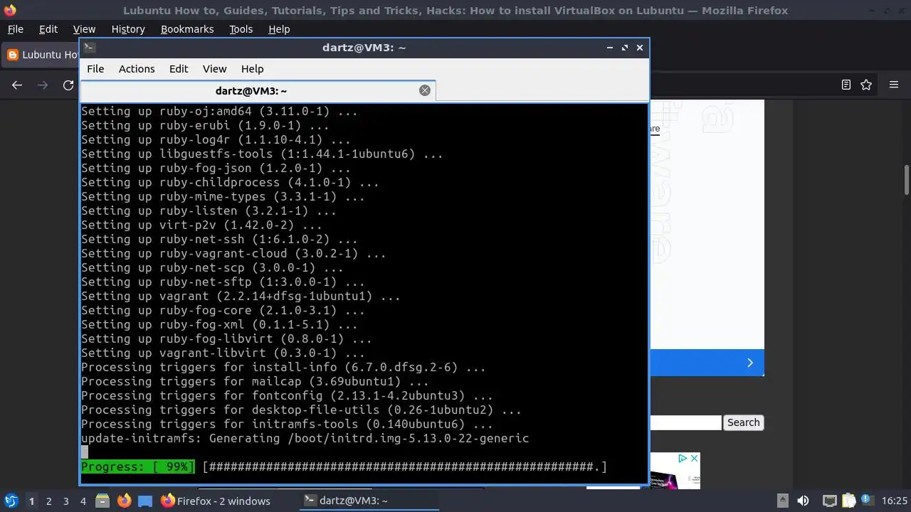Click the show desktop icon in the panel
Screen dimensions: 911x512
pyautogui.click(x=145, y=501)
